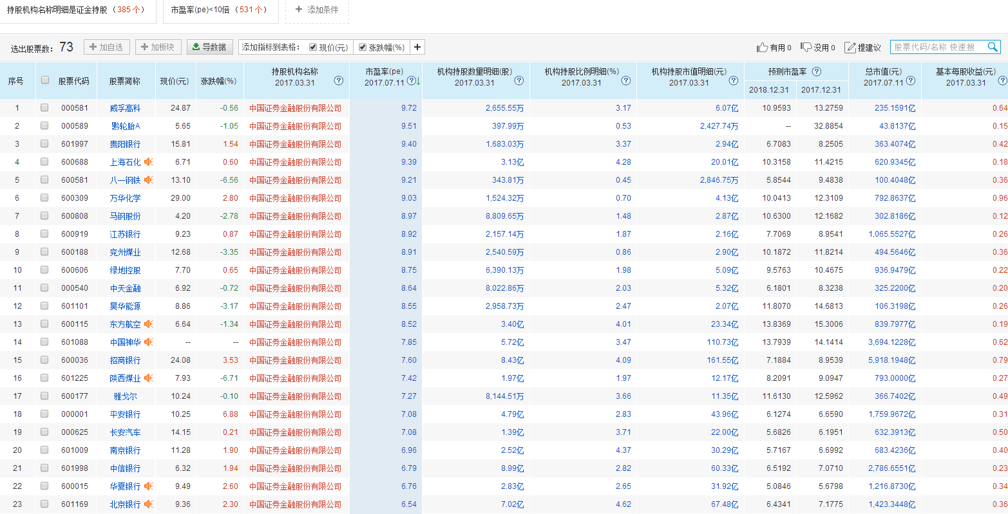Tick select-all checkbox in table header
1008x514 pixels.
[x=44, y=80]
